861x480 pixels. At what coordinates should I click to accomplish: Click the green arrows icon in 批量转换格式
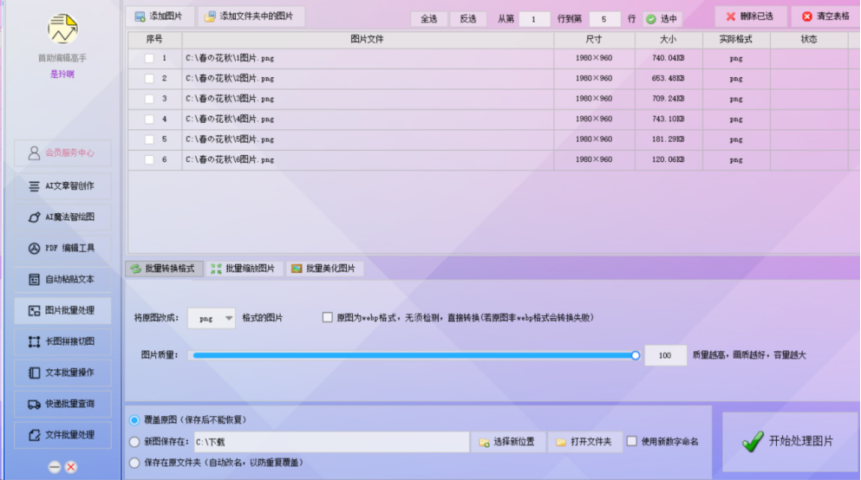(135, 269)
